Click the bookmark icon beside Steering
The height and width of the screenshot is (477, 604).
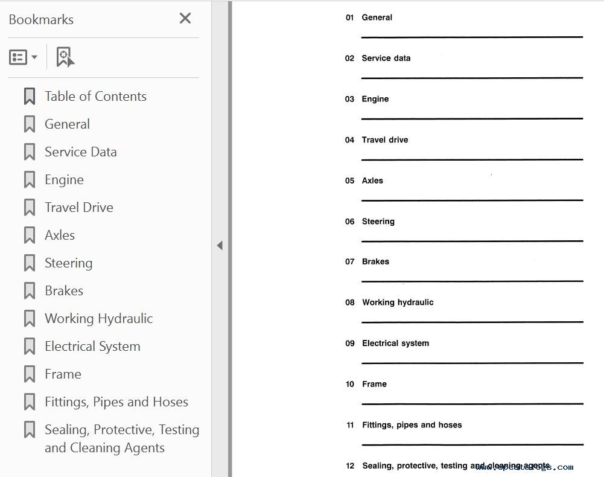[x=30, y=263]
